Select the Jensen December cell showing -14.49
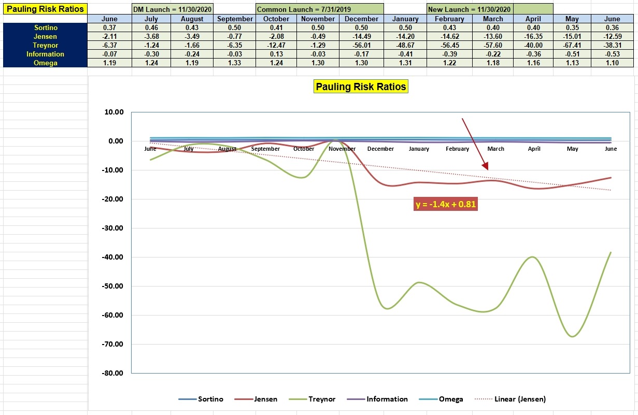 pyautogui.click(x=362, y=36)
